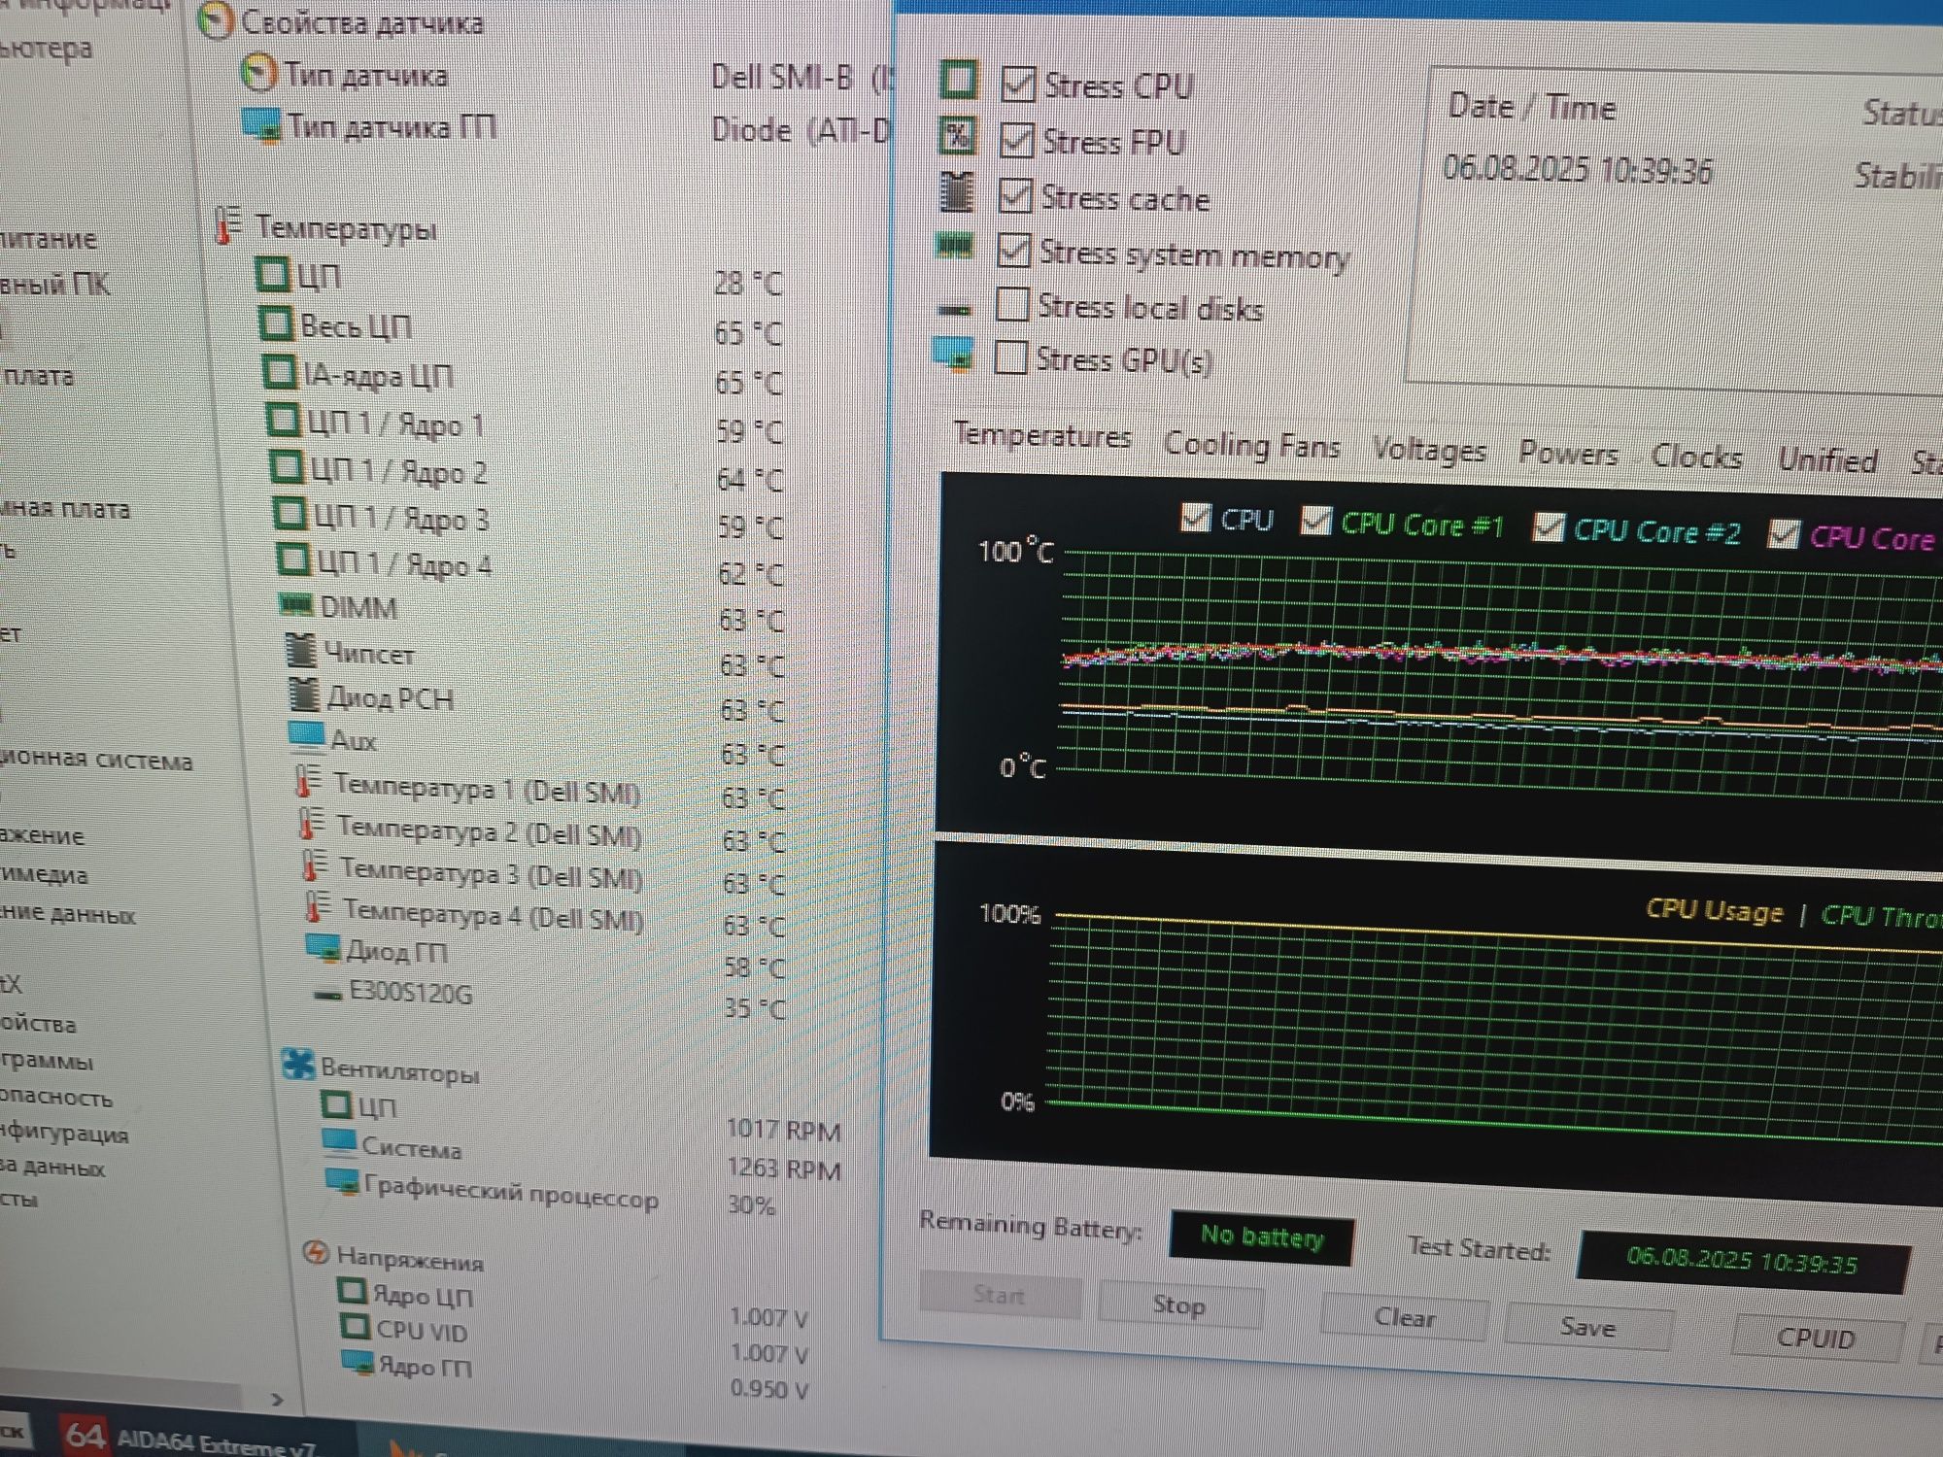
Task: Click the chip icon beside Чипсет
Action: (x=302, y=649)
